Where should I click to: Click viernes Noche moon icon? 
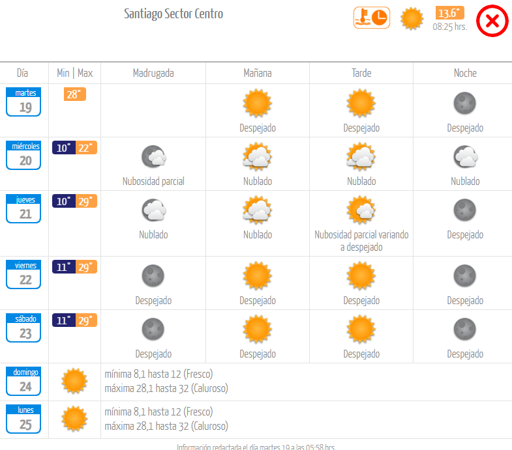pyautogui.click(x=465, y=276)
